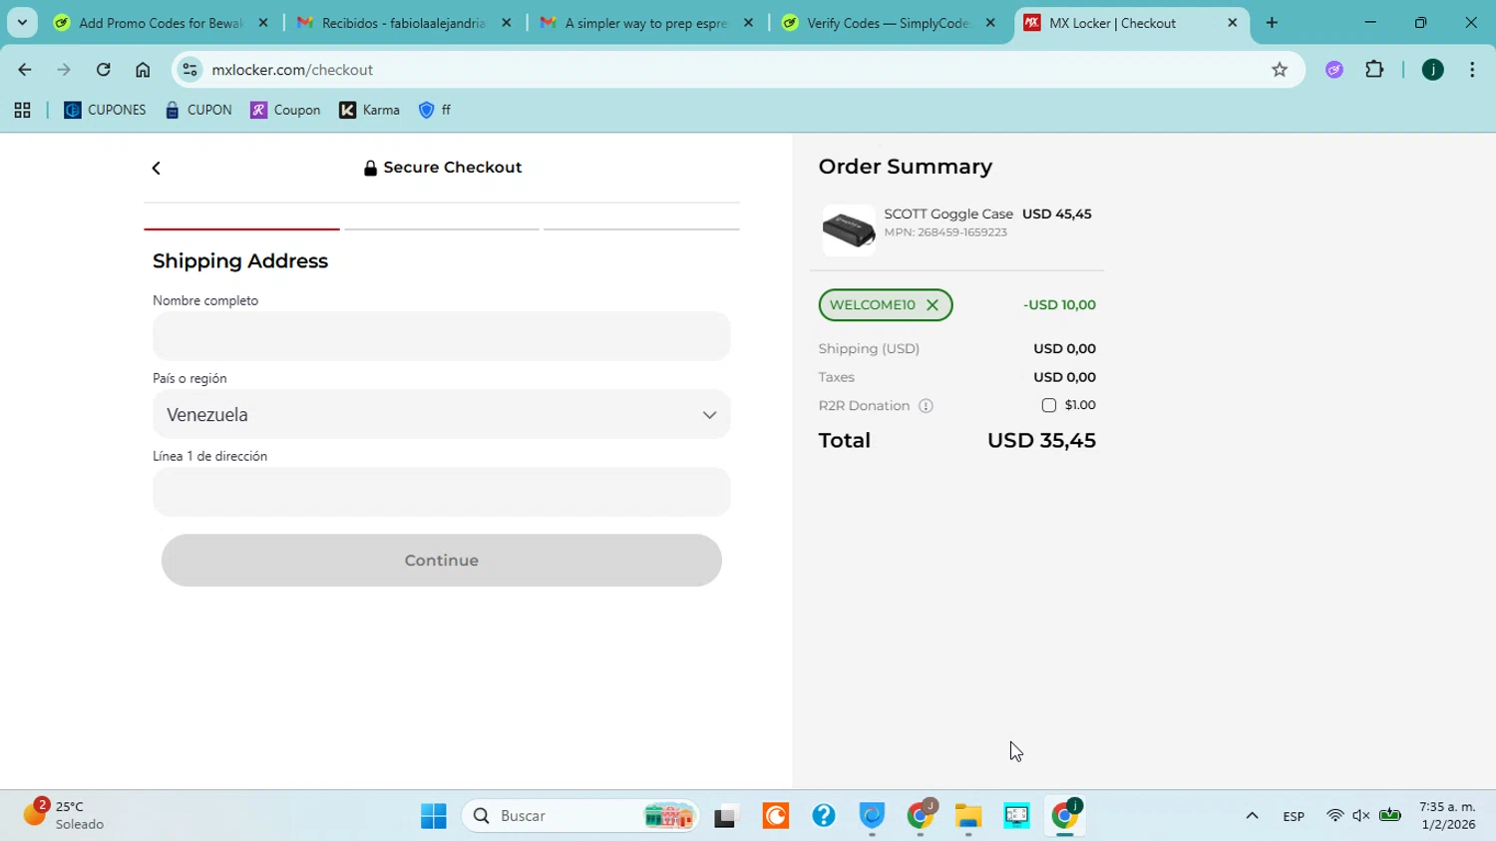Click the R2R Donation info icon
Screen dimensions: 1496x841
pyautogui.click(x=926, y=406)
